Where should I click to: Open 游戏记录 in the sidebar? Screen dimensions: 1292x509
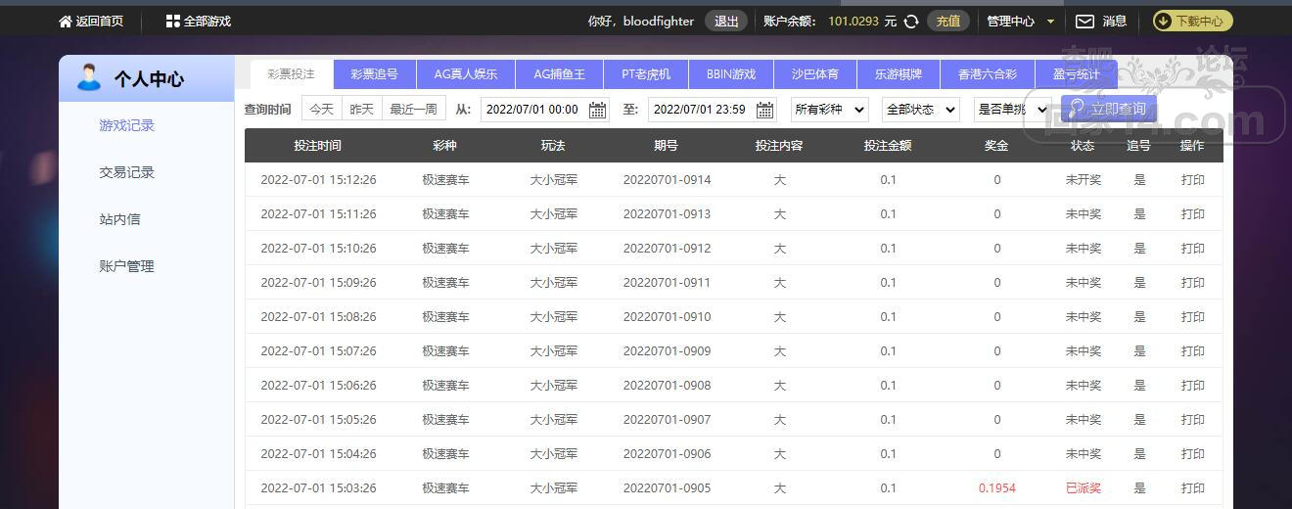tap(127, 125)
